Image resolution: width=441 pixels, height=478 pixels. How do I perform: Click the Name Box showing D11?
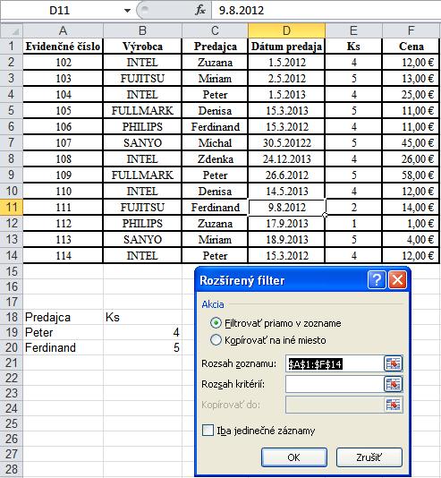pyautogui.click(x=61, y=11)
